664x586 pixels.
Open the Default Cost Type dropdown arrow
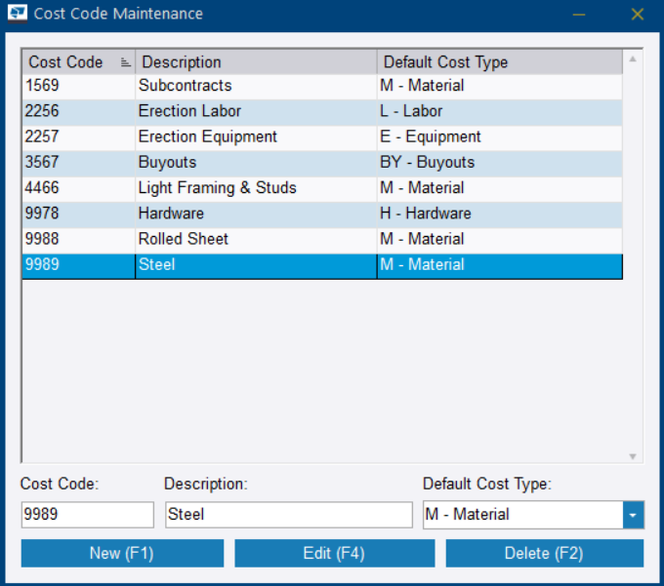point(633,515)
